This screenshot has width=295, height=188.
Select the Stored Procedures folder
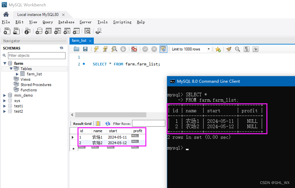[x=36, y=85]
